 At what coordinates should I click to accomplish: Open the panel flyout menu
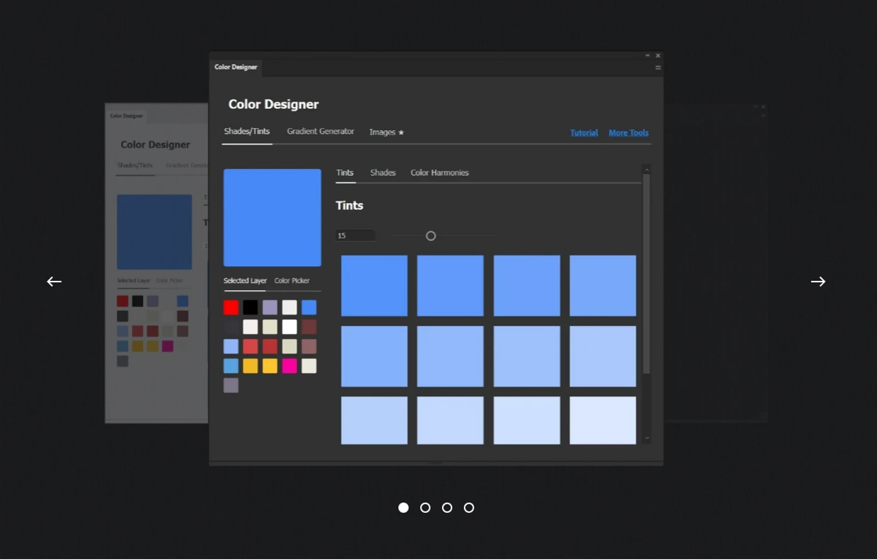point(657,68)
